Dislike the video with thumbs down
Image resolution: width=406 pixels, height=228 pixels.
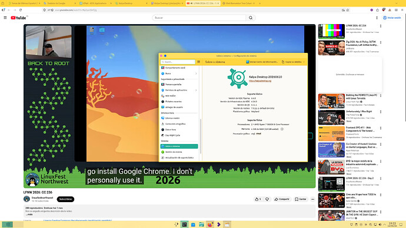267,199
